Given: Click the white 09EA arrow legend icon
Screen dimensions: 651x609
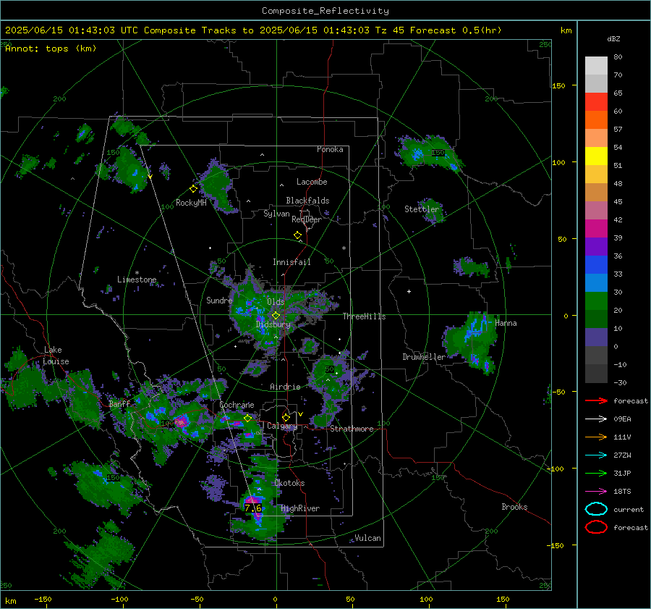Looking at the screenshot, I should [x=596, y=419].
